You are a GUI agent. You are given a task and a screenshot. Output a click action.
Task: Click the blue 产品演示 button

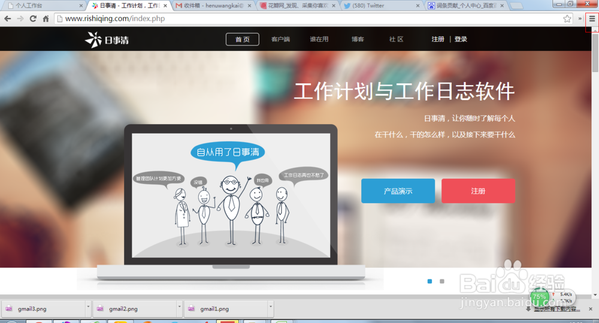(398, 191)
